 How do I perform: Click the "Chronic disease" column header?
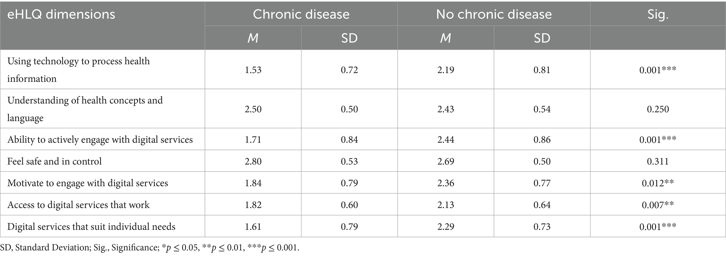click(301, 14)
